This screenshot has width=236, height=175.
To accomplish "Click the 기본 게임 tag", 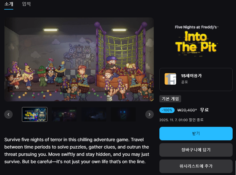I will tap(170, 99).
